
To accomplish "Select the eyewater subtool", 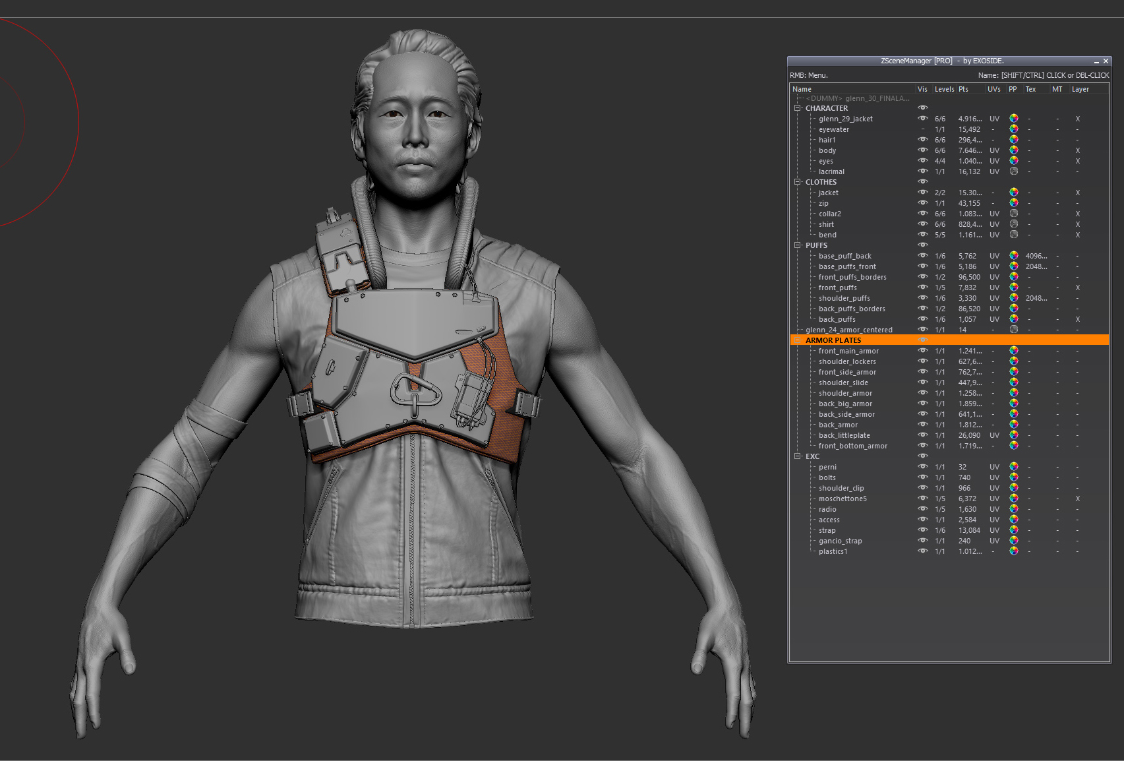I will coord(834,129).
